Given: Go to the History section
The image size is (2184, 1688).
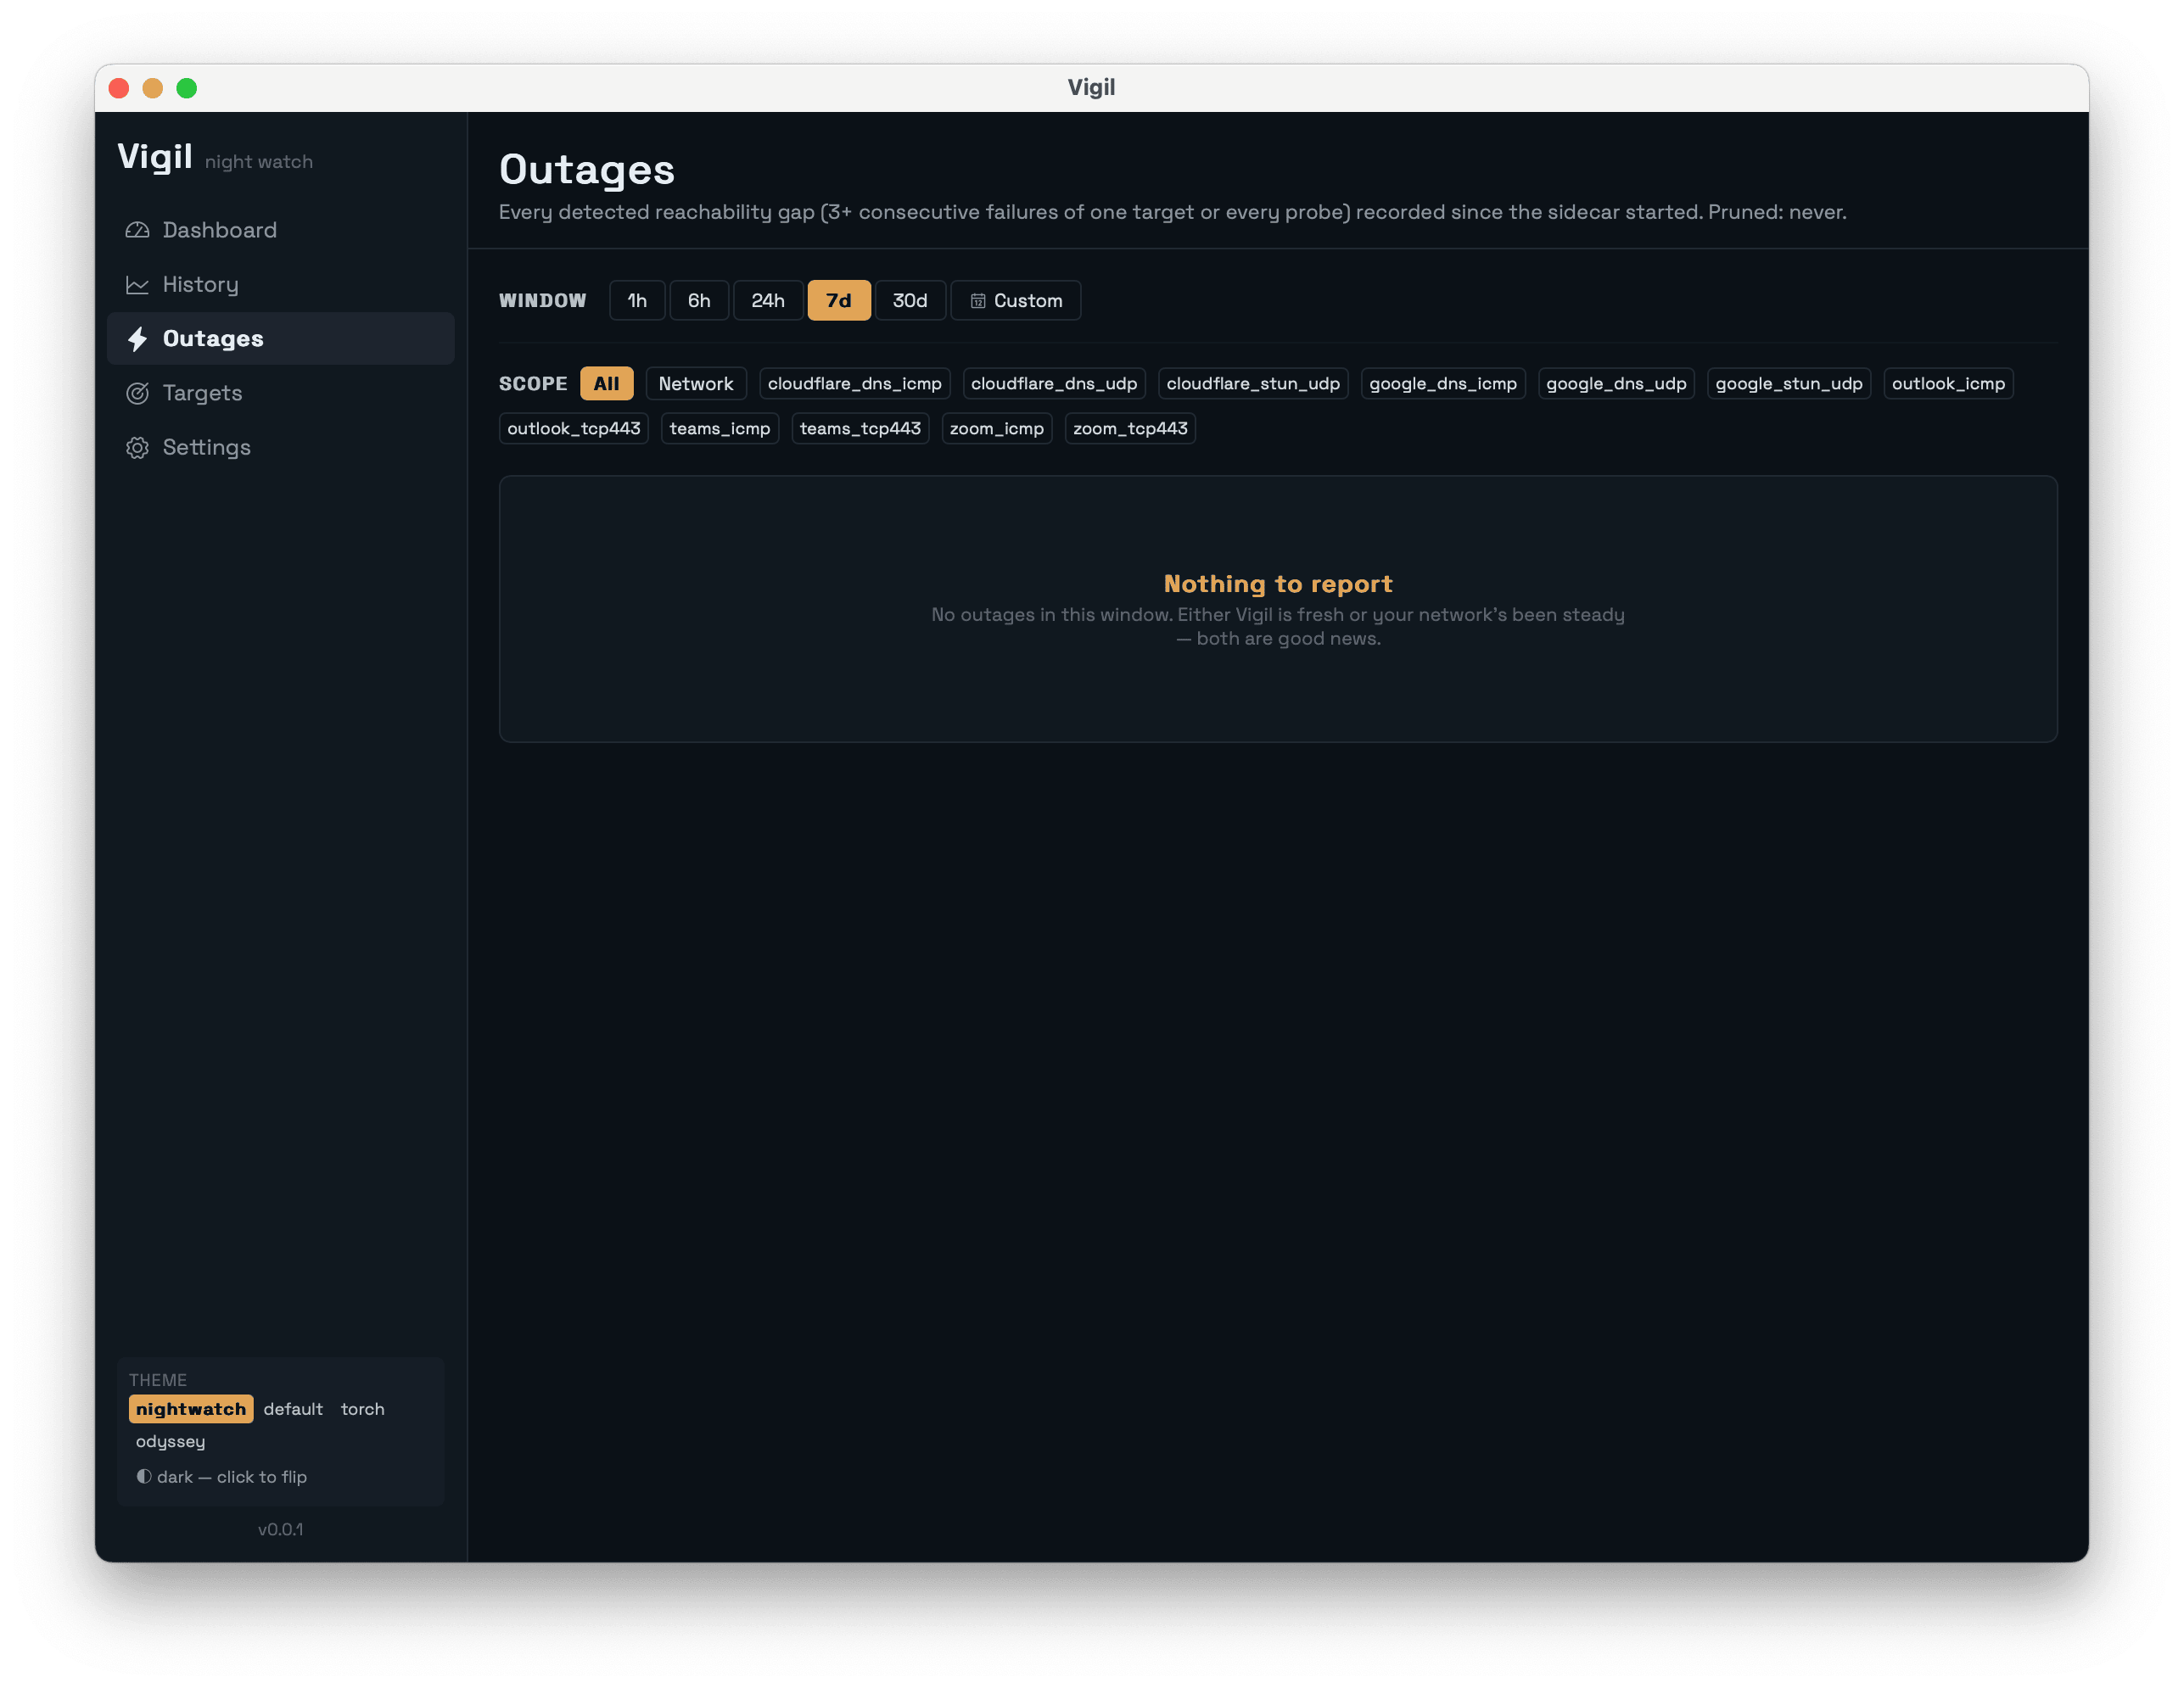Looking at the screenshot, I should pos(280,285).
